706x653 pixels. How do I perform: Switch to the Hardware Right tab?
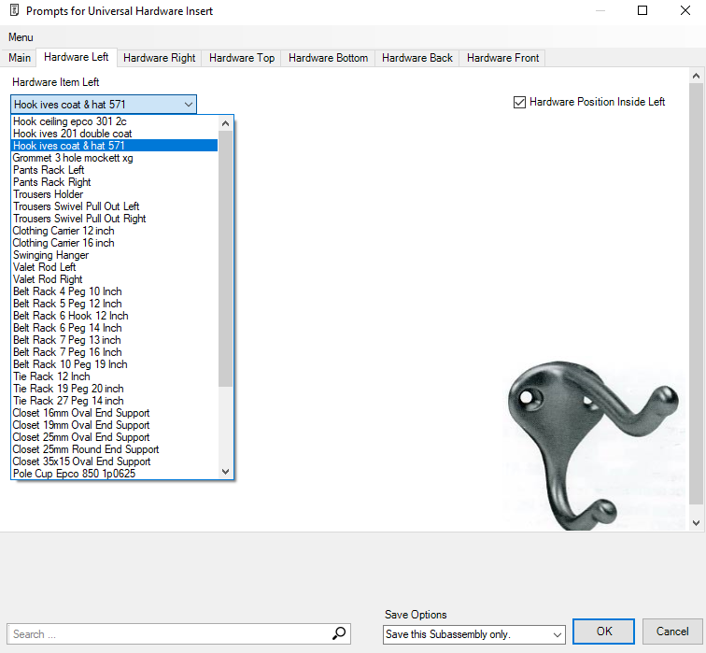pos(159,58)
